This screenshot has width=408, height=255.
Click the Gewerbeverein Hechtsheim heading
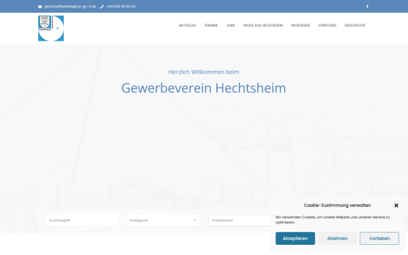204,88
